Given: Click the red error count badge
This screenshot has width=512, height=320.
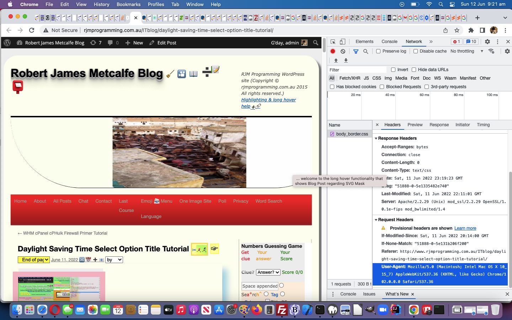Looking at the screenshot, I should click(457, 42).
